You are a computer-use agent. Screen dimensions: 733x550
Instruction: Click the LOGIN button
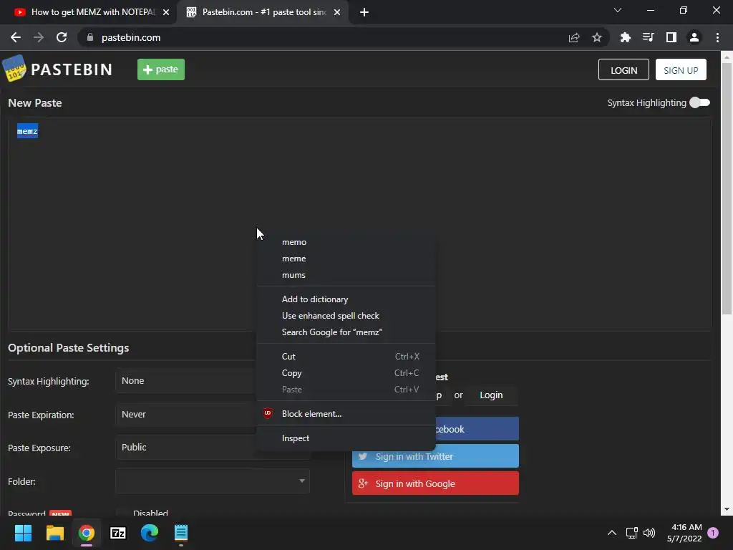pyautogui.click(x=623, y=69)
